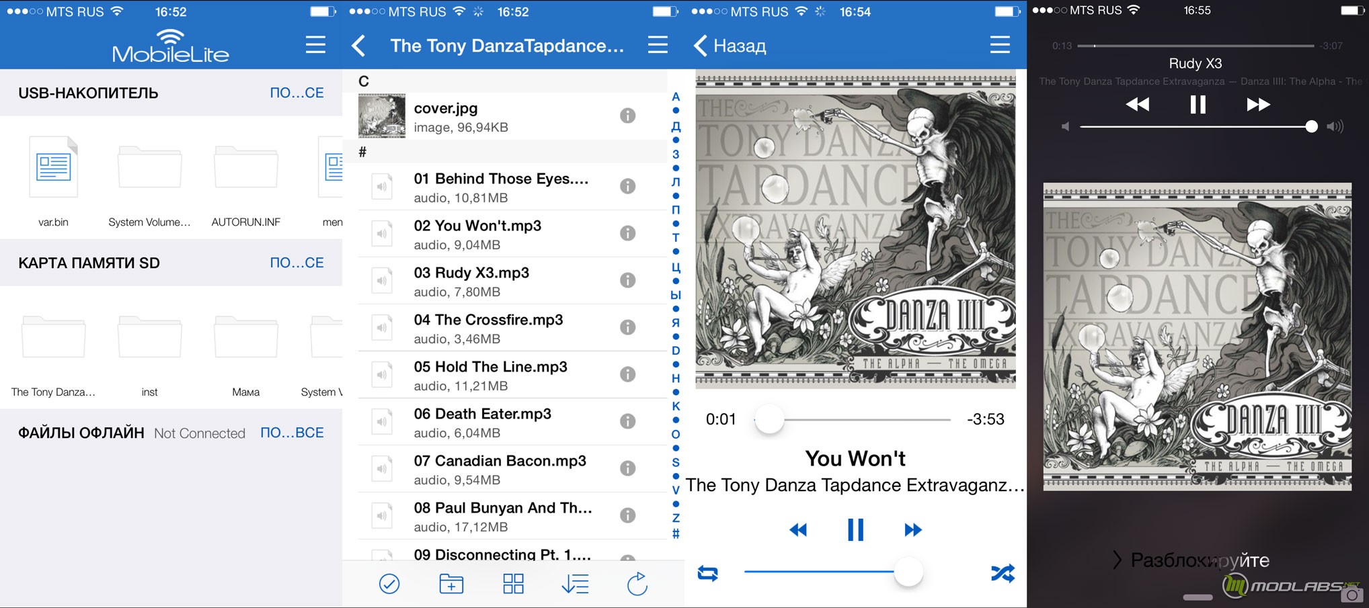
Task: Skip to next track in MobileLite player
Action: click(x=913, y=530)
